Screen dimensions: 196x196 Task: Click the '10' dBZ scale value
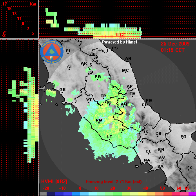[x=96, y=188]
